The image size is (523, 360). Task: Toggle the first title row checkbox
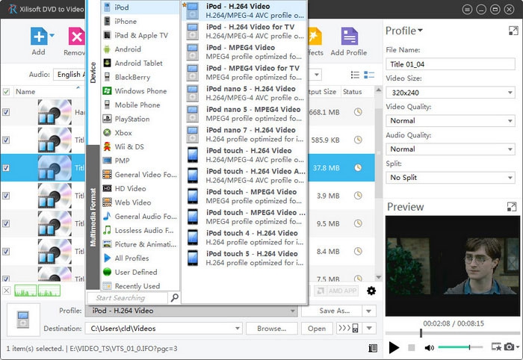pyautogui.click(x=7, y=112)
